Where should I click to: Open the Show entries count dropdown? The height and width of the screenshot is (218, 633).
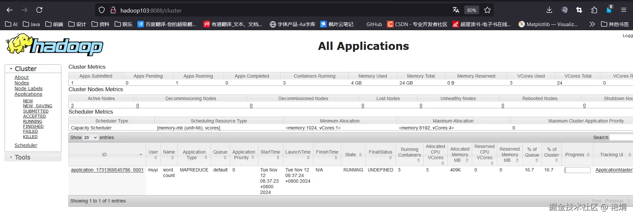(x=90, y=137)
